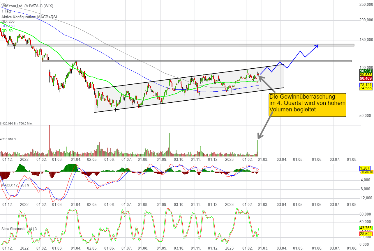Click the tall green volume bar in September 2022

pyautogui.click(x=169, y=145)
